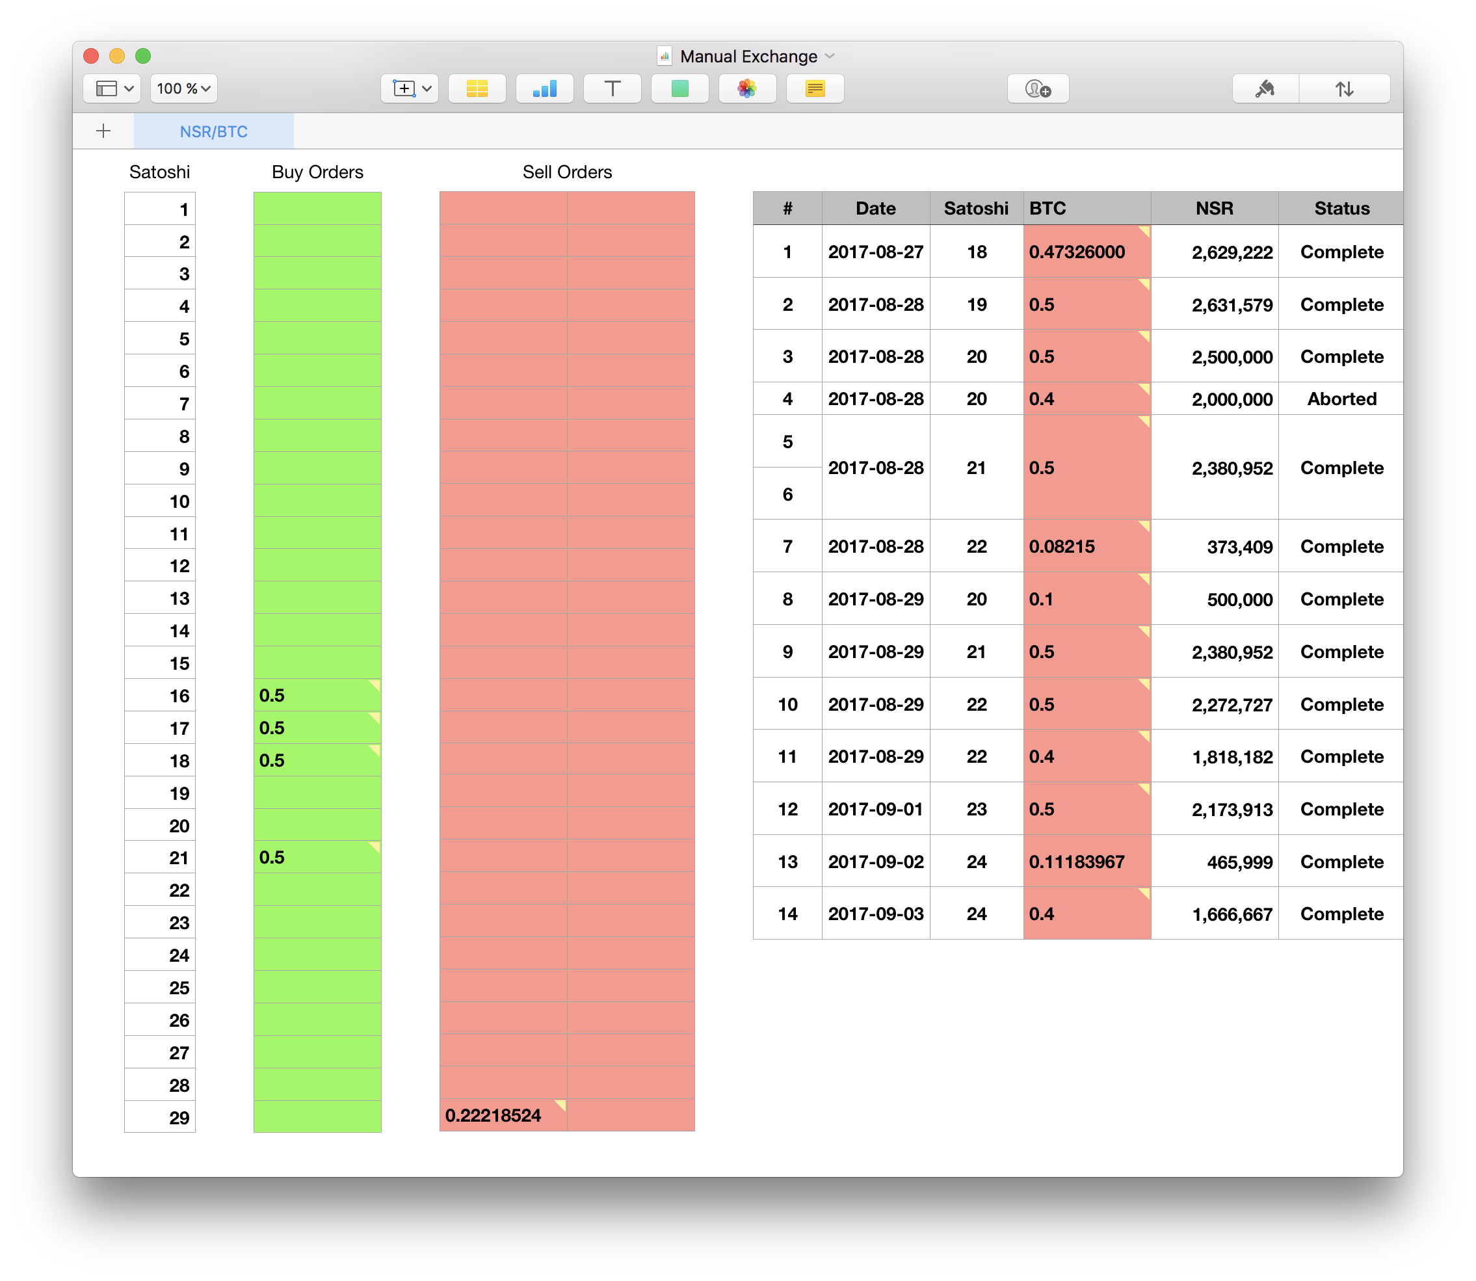
Task: Select the 0.22218524 sell order cell
Action: pyautogui.click(x=503, y=1115)
